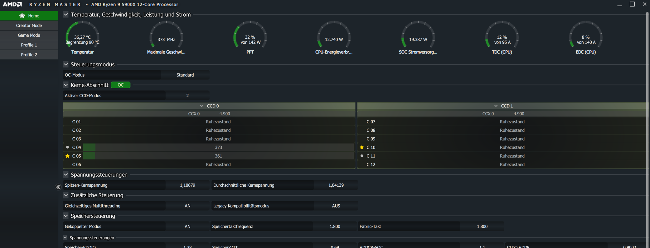Screen dimensions: 650x248
Task: Click the Gekoppelter Modus AN value
Action: pyautogui.click(x=187, y=227)
